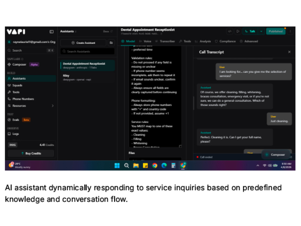Switch to the Compliance tab
The image size is (301, 226).
point(225,41)
